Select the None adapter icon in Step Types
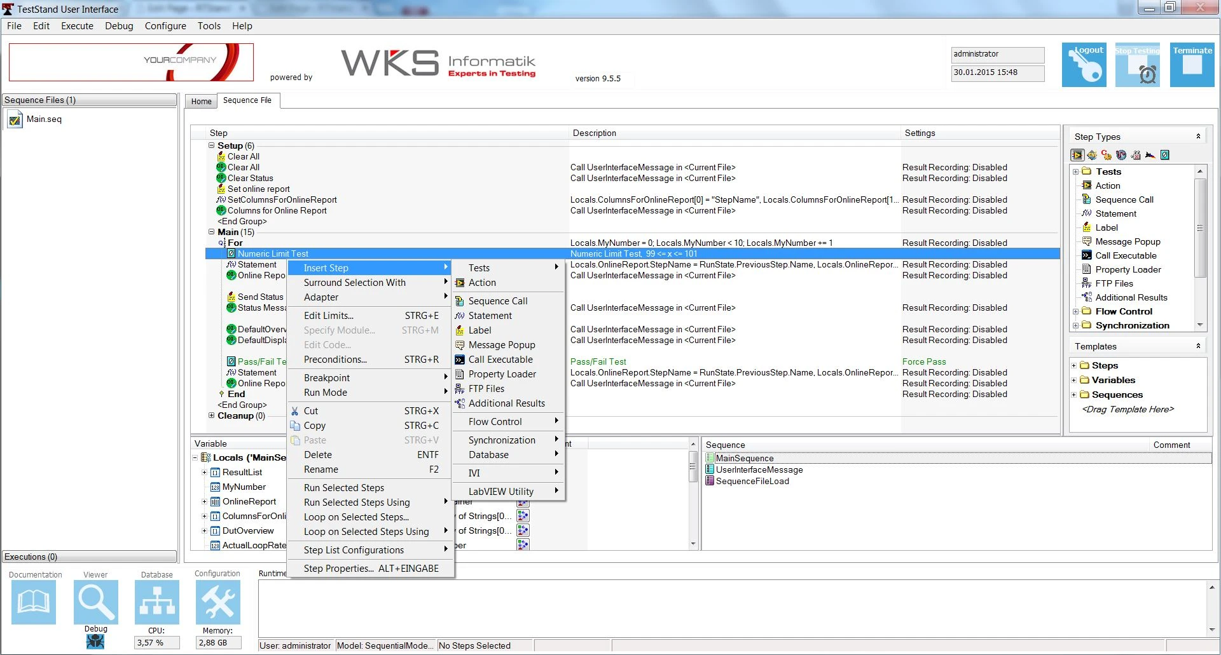This screenshot has width=1221, height=655. click(x=1165, y=155)
